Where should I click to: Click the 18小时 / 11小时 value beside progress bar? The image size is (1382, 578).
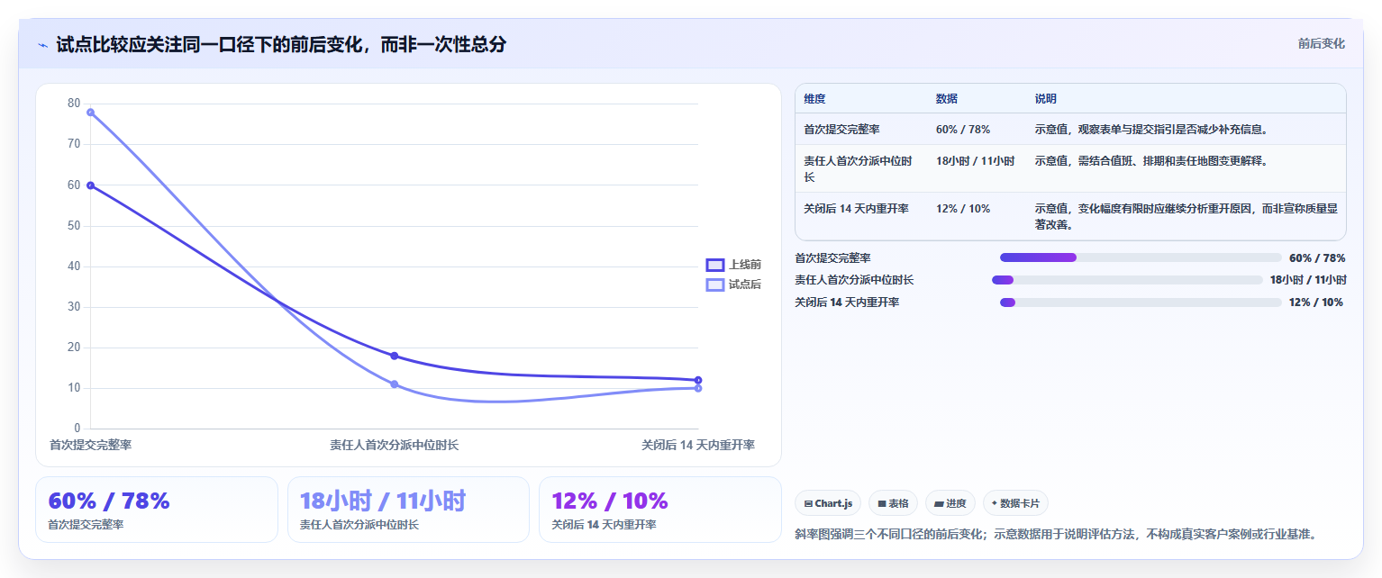pos(1308,280)
